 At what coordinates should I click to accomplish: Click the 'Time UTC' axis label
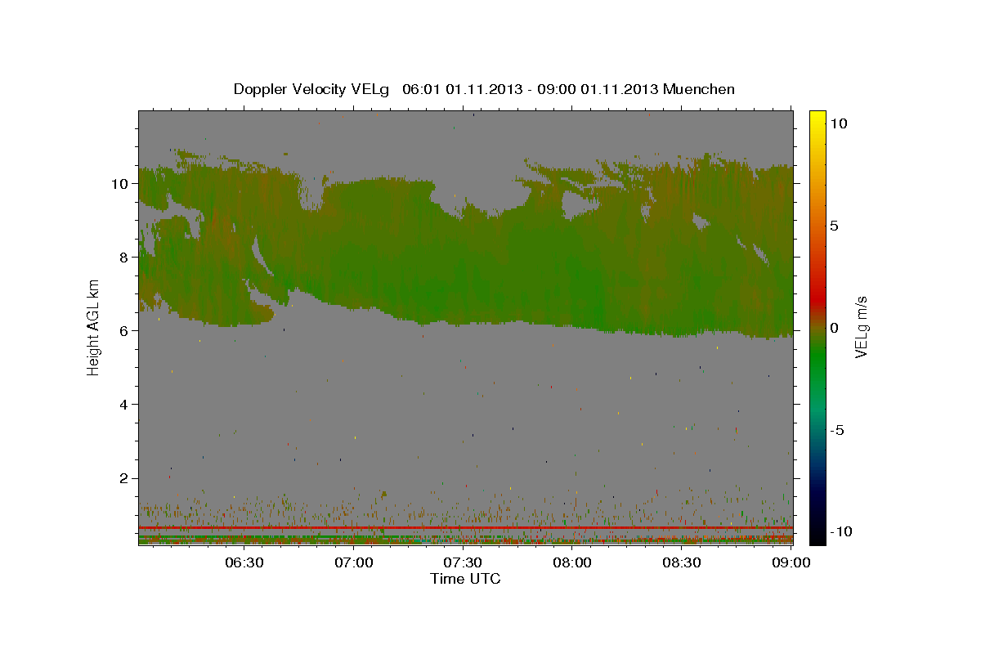[x=465, y=579]
